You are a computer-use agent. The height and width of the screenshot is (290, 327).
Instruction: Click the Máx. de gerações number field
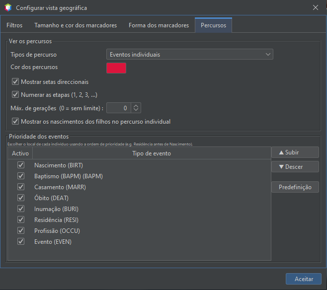(119, 108)
